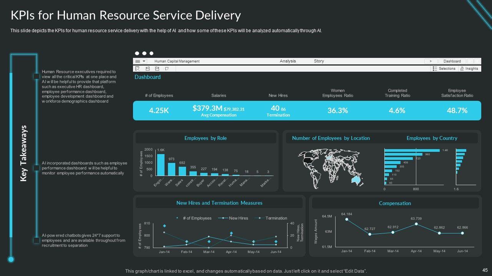Toggle the # of Employees legend series
The height and width of the screenshot is (276, 492).
click(194, 218)
